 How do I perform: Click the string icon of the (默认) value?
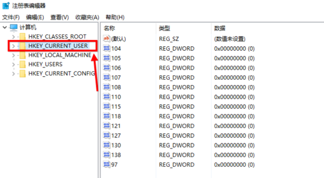click(x=107, y=39)
